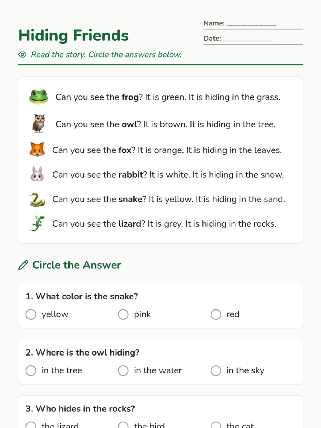Click the rabbit emoji icon
Image resolution: width=321 pixels, height=428 pixels.
click(x=37, y=174)
